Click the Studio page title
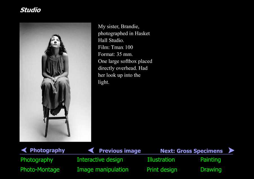254x179 pixels. tap(30, 10)
